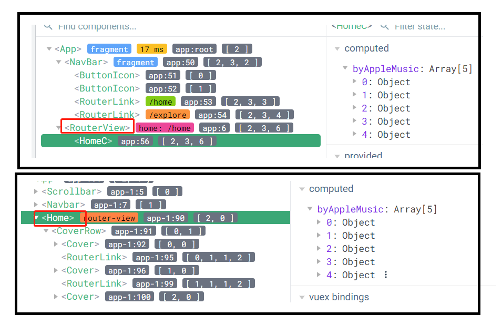Expand the <Scrollbar> component node
The image size is (502, 325).
[x=36, y=191]
